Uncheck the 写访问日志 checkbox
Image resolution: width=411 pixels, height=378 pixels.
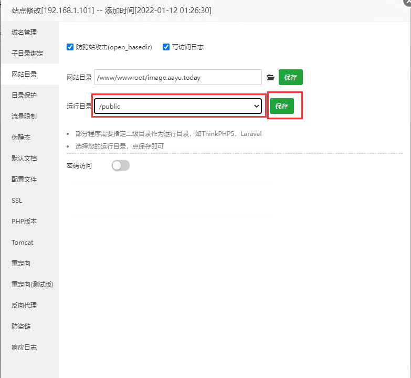pyautogui.click(x=166, y=47)
